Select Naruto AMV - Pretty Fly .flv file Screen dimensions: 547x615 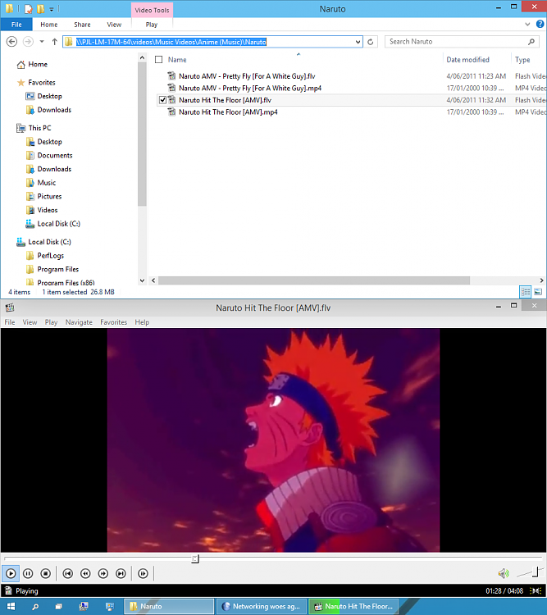(x=247, y=76)
